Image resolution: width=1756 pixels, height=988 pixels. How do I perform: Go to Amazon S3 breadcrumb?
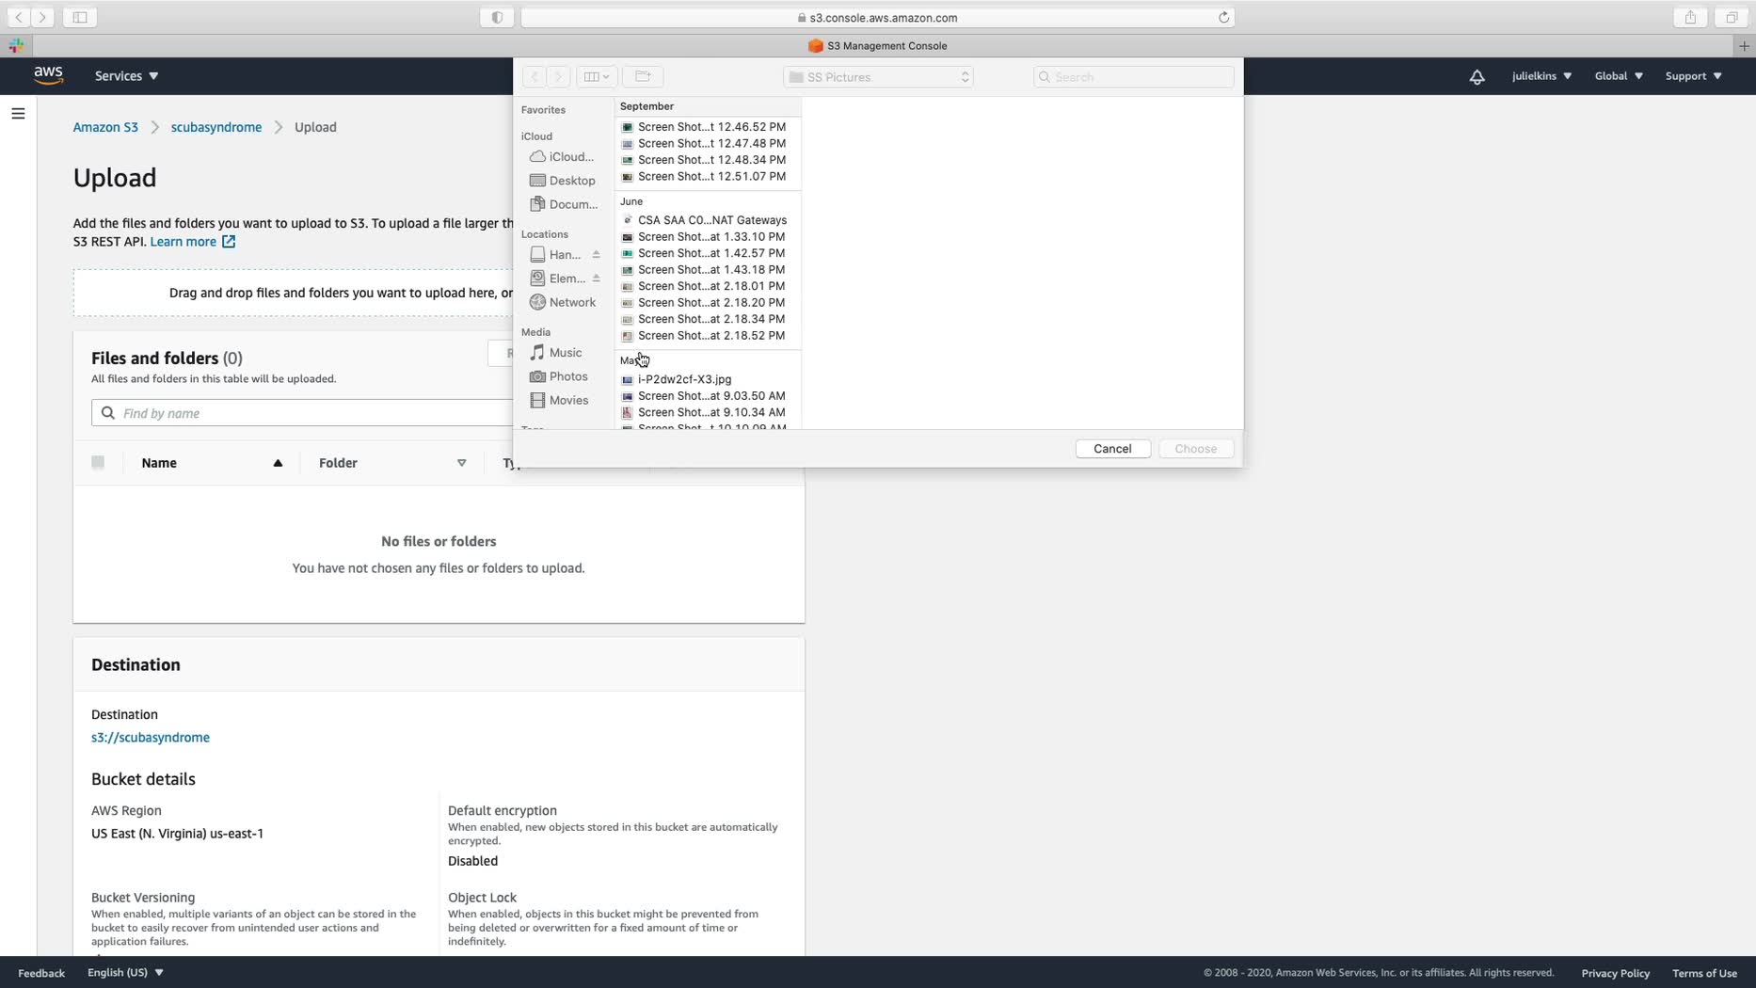[105, 127]
